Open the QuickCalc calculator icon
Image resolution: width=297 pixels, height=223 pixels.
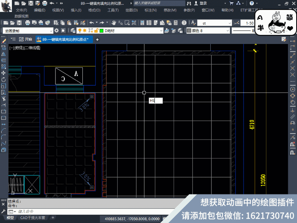(175, 23)
